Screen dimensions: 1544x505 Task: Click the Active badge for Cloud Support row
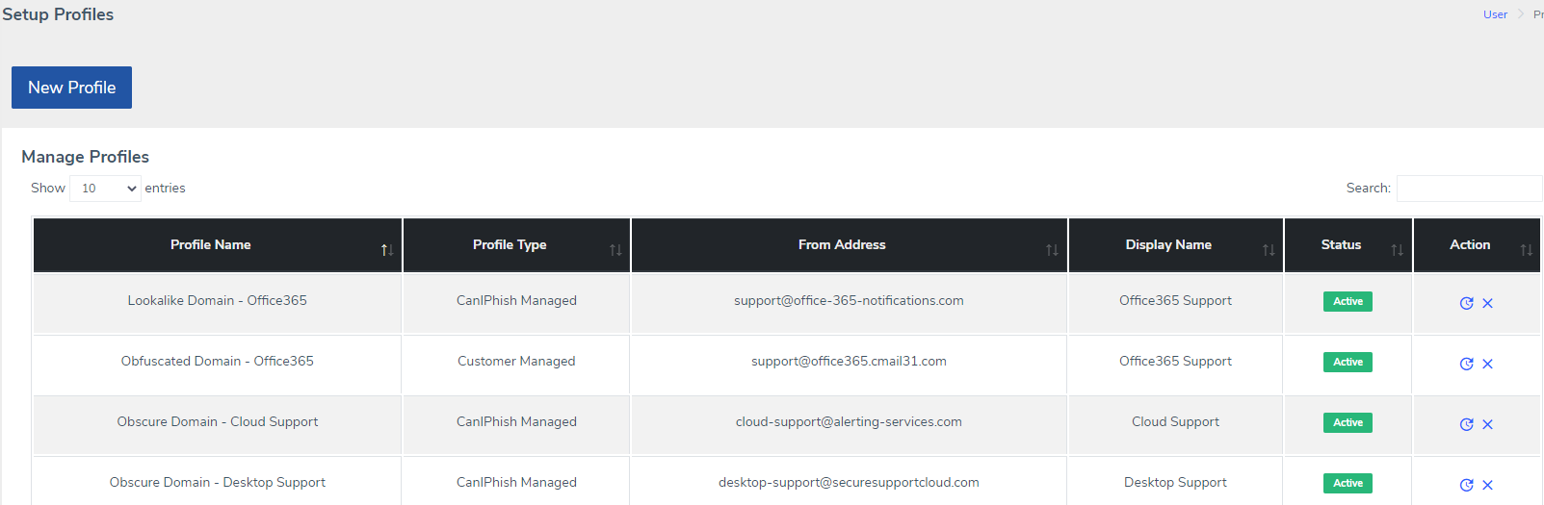tap(1348, 422)
